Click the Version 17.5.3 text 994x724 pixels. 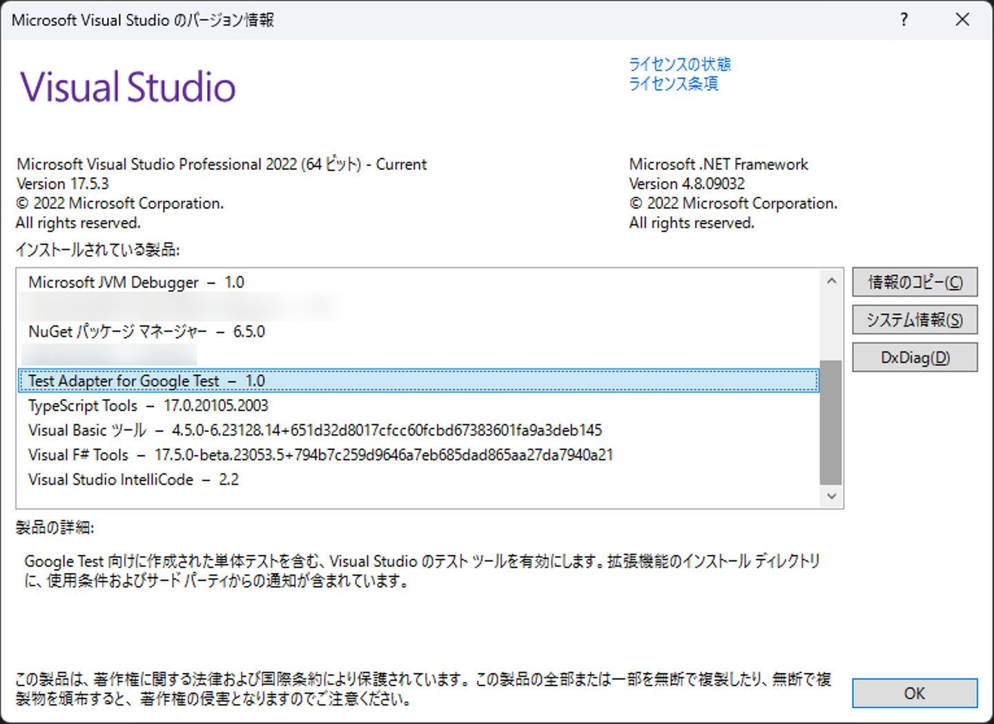[63, 184]
